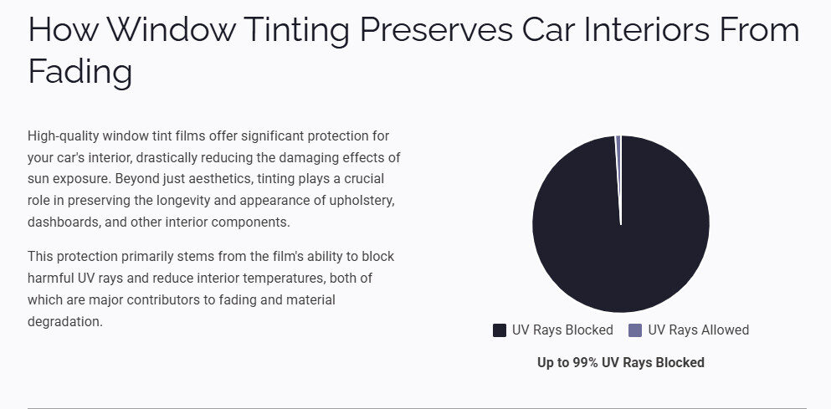Click the dark UV Rays Blocked legend swatch
The height and width of the screenshot is (409, 831).
tap(500, 330)
